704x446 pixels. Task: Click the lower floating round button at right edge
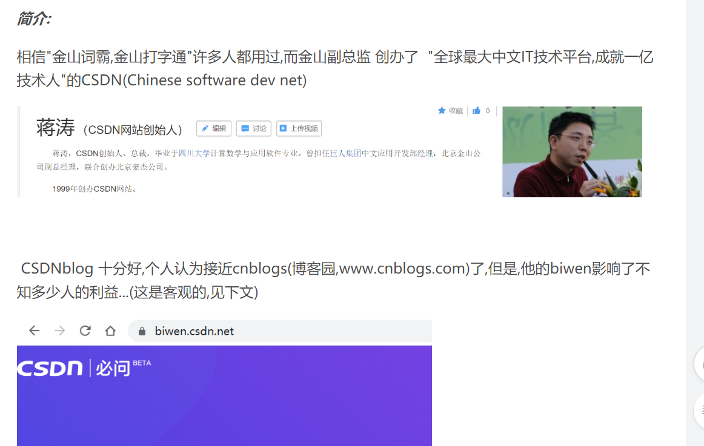(699, 410)
